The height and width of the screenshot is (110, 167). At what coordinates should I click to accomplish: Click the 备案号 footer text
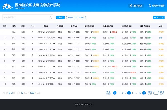coord(83,104)
